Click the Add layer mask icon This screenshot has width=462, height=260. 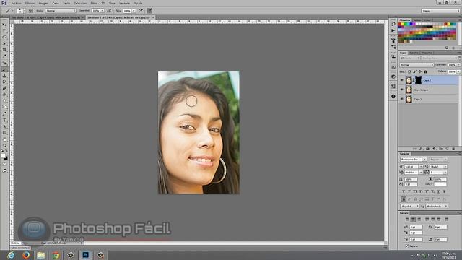point(427,149)
